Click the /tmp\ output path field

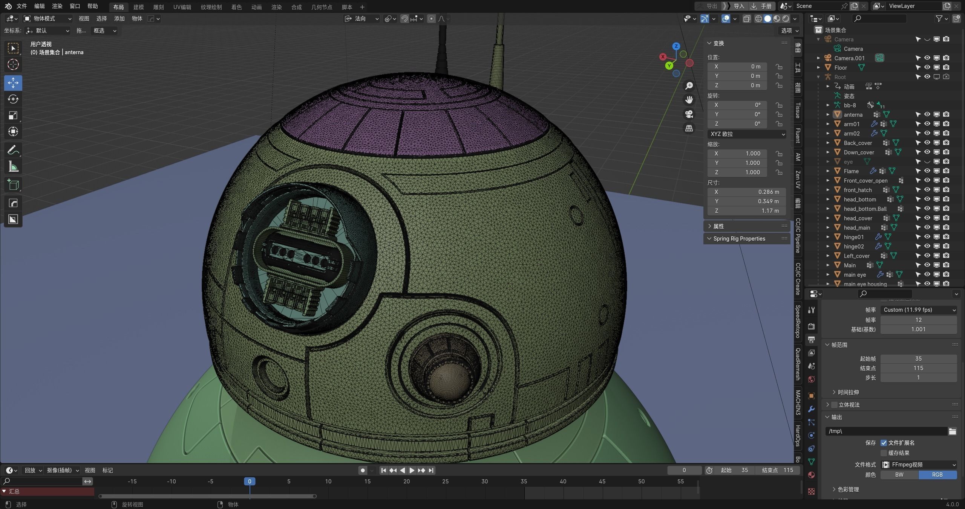pos(886,431)
